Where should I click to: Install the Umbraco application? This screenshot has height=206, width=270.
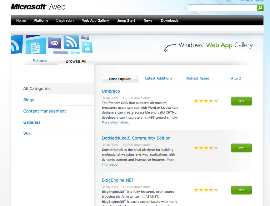(x=241, y=101)
